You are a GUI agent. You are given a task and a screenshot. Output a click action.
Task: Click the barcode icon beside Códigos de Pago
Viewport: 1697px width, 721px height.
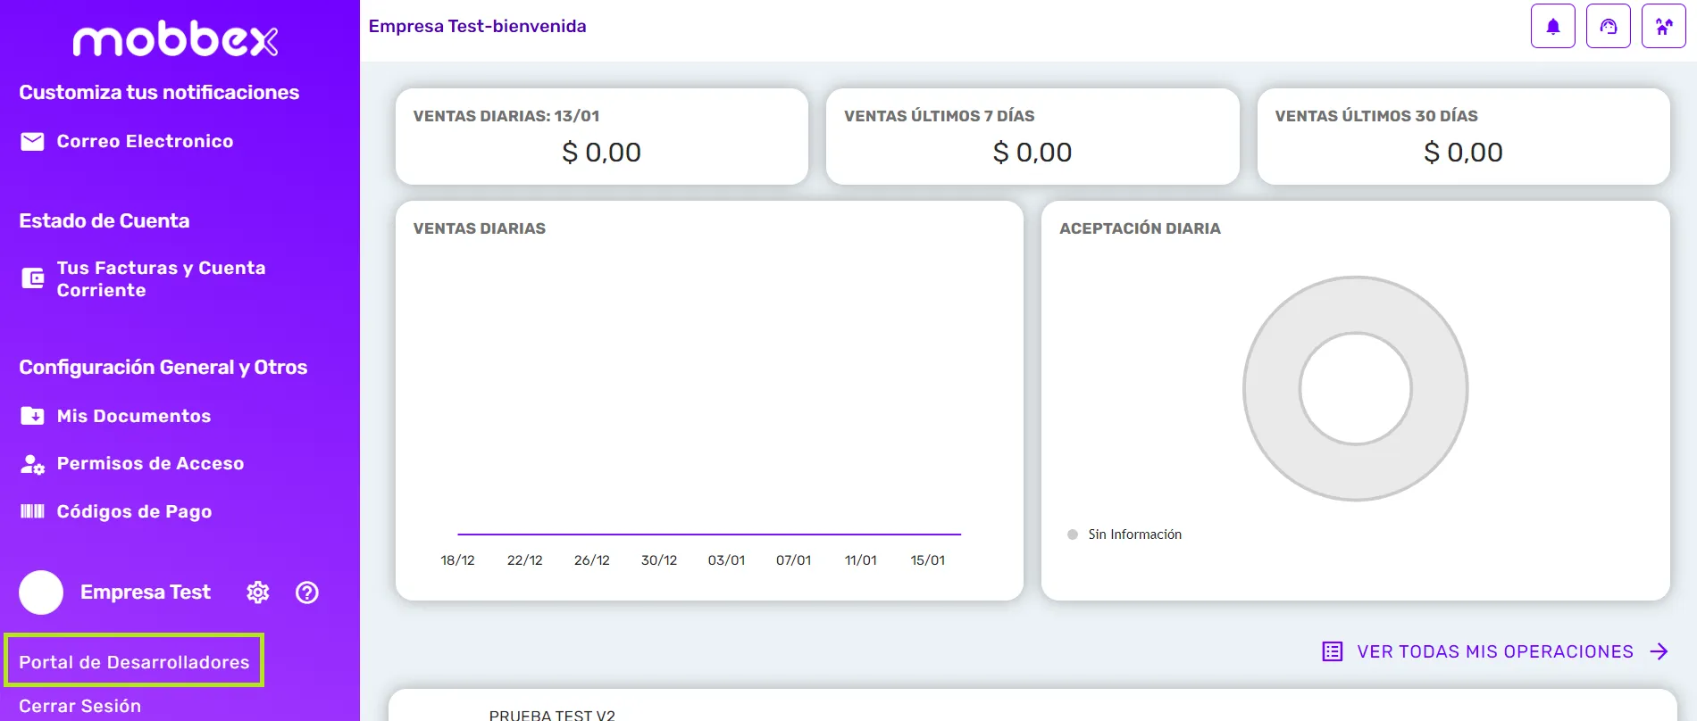[x=32, y=511]
